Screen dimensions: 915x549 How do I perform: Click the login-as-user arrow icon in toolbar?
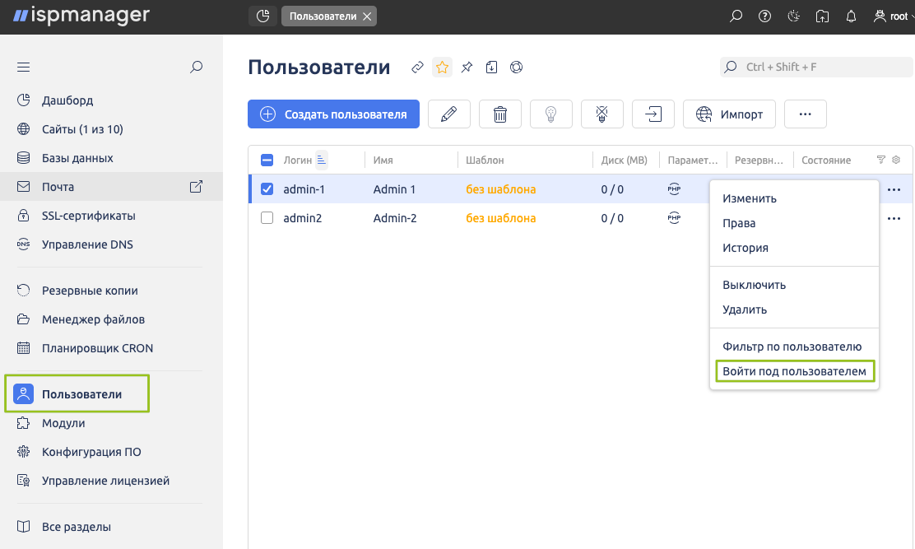653,114
